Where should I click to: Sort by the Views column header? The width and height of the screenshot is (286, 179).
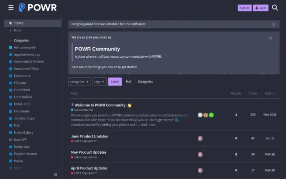pos(253,94)
